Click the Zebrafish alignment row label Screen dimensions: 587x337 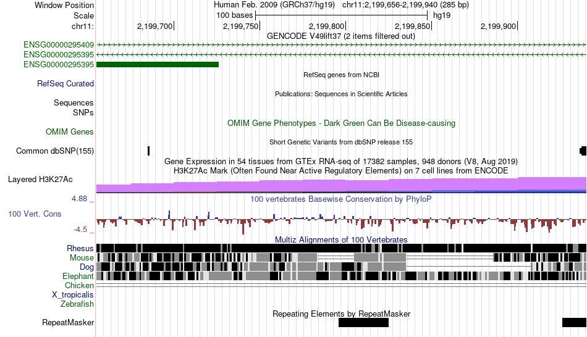[x=77, y=304]
